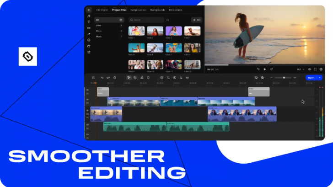333x187 pixels.
Task: Click the Export button
Action: pyautogui.click(x=311, y=78)
